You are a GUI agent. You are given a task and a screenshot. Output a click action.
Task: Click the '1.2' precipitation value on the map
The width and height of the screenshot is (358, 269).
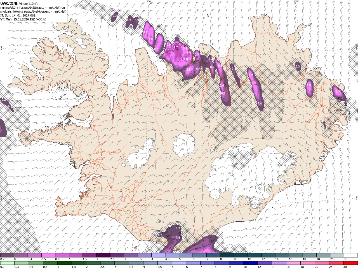pos(189,53)
